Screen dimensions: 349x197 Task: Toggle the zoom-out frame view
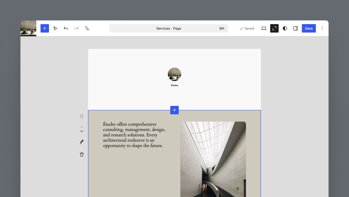click(274, 28)
